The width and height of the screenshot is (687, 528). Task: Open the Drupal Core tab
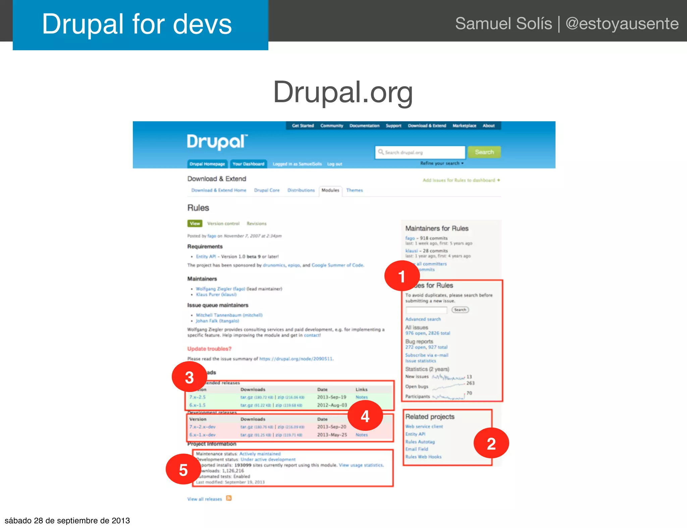[x=267, y=190]
